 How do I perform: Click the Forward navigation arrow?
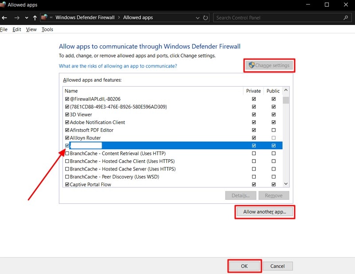[16, 18]
